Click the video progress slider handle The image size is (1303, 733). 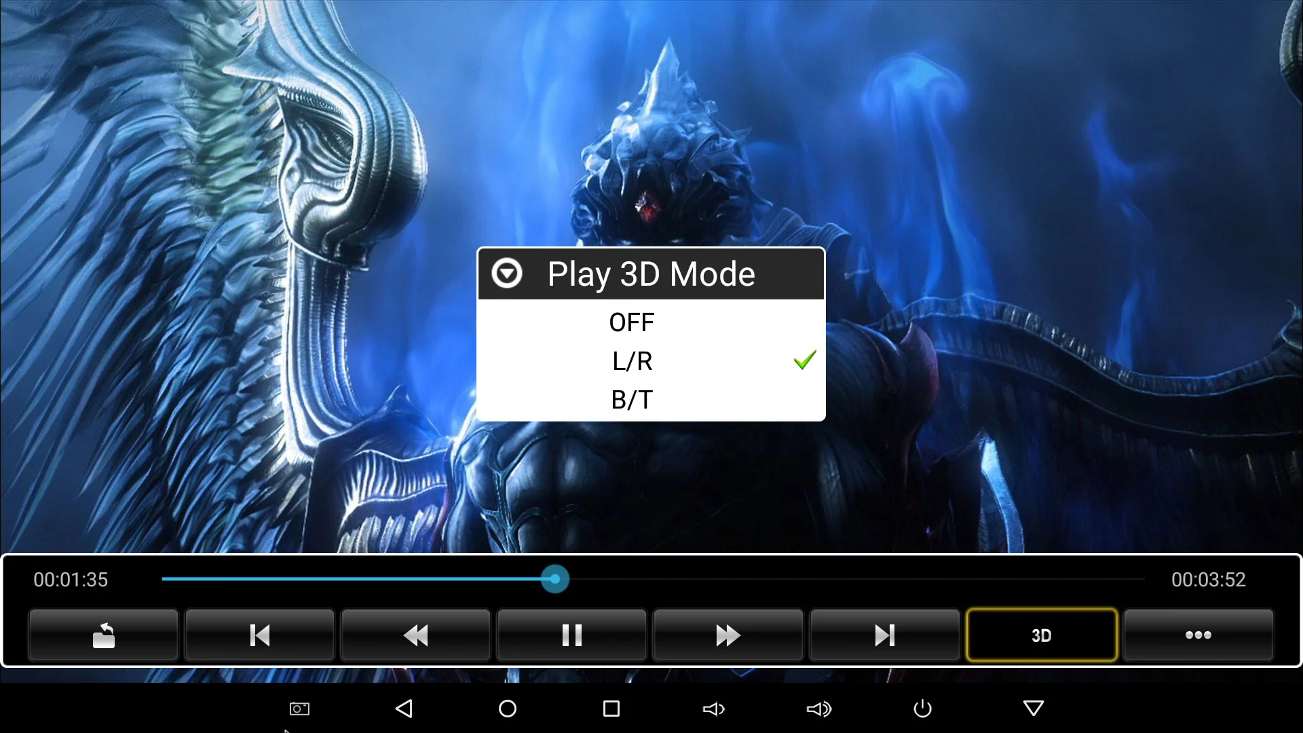(x=555, y=579)
